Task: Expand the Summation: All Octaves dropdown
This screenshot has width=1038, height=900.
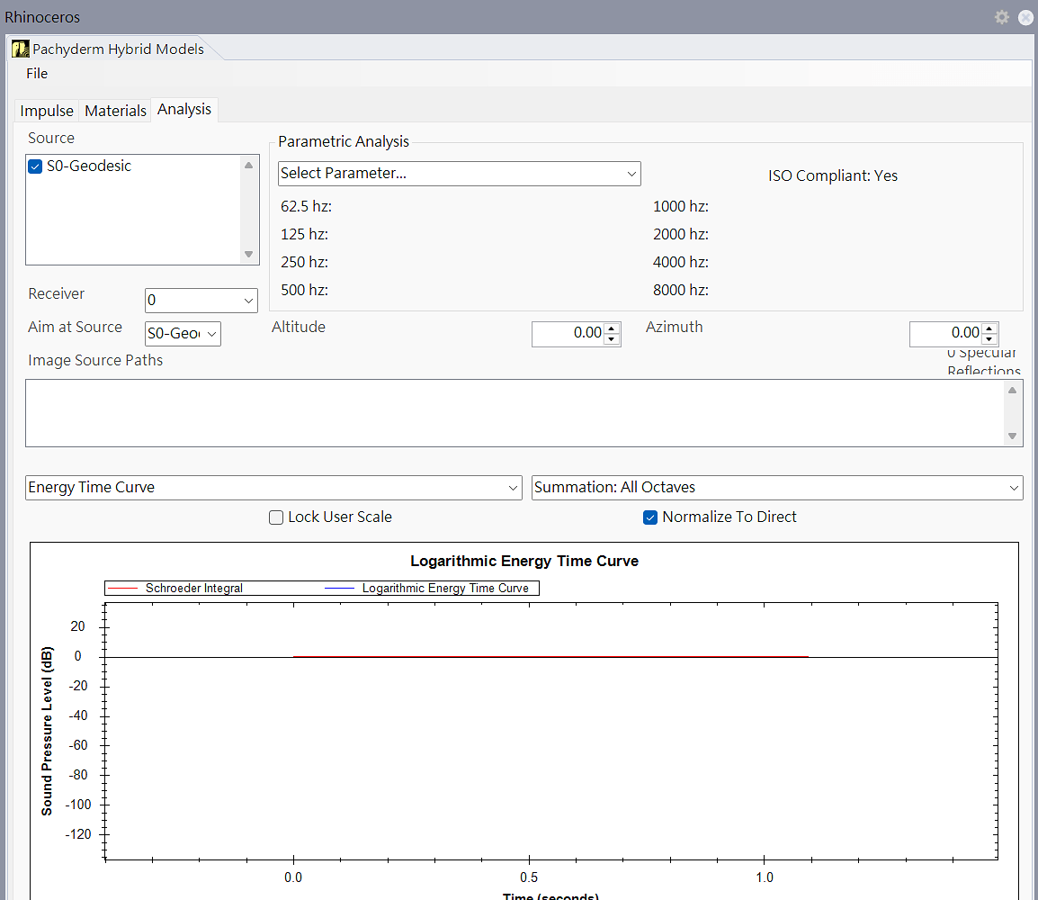Action: (x=777, y=488)
